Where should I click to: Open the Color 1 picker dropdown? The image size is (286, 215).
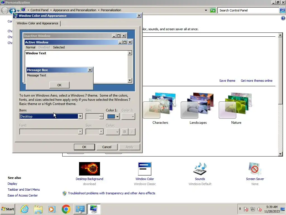(113, 116)
